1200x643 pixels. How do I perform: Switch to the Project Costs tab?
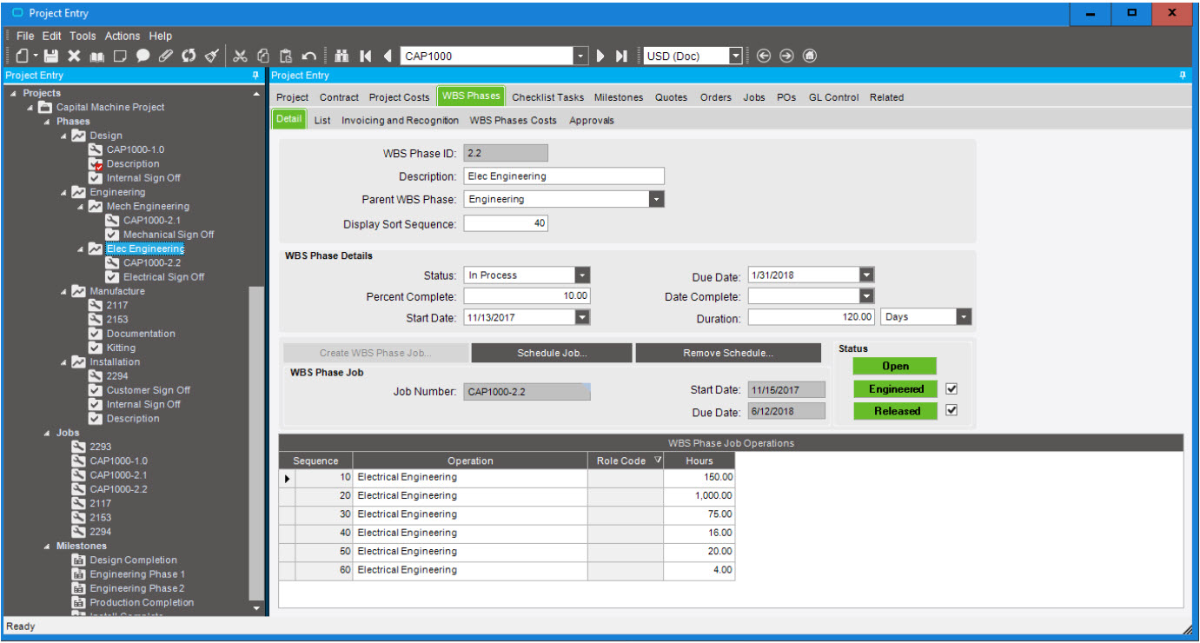[399, 97]
